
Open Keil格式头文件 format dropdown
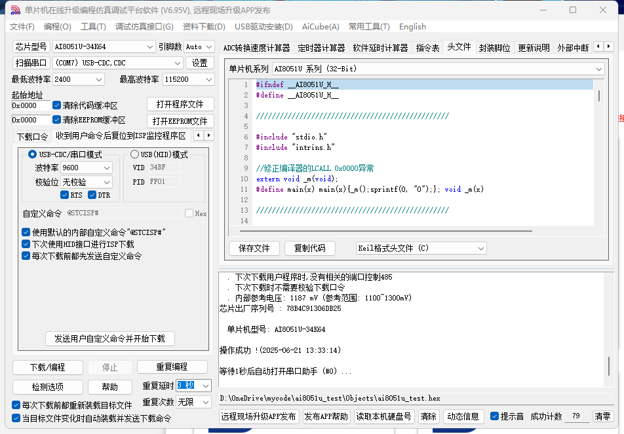coord(421,248)
